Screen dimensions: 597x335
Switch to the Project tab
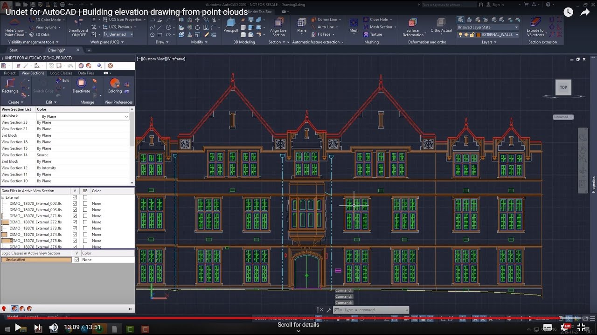click(x=10, y=73)
